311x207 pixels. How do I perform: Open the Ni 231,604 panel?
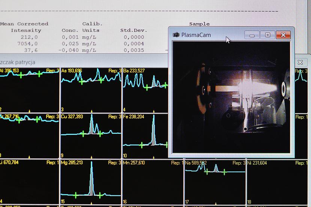click(x=277, y=182)
